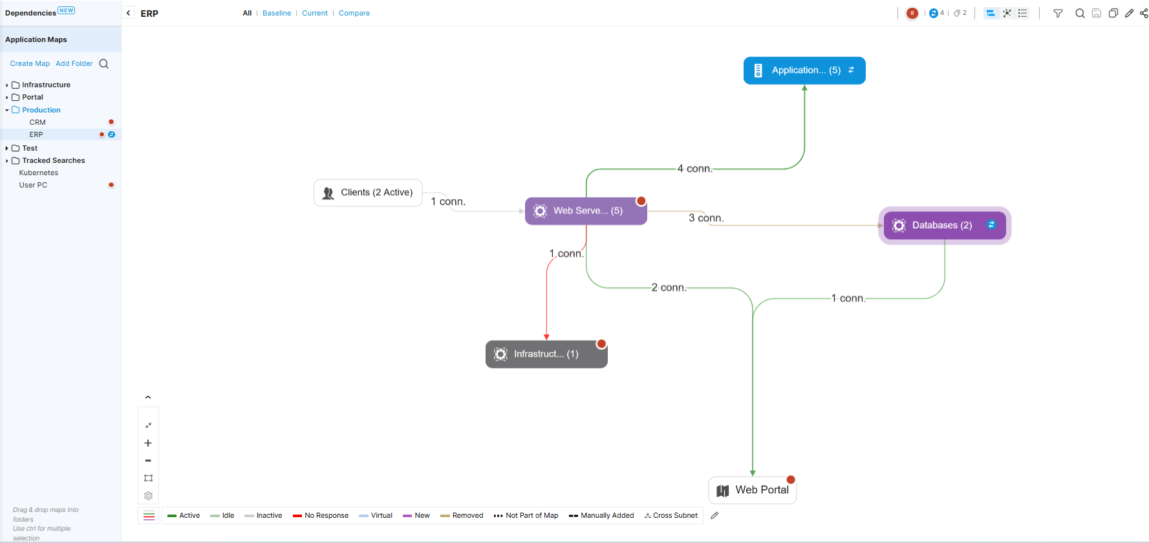The width and height of the screenshot is (1149, 543).
Task: Collapse the Production folder
Action: [7, 111]
